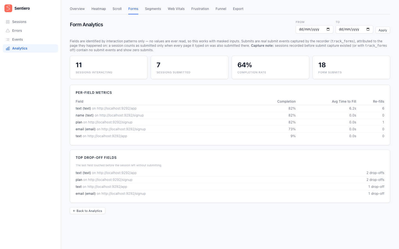
Task: Click the Analytics bar chart icon
Action: 8,48
